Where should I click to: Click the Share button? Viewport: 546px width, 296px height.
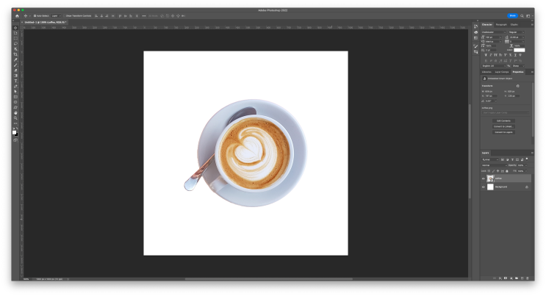pyautogui.click(x=512, y=15)
